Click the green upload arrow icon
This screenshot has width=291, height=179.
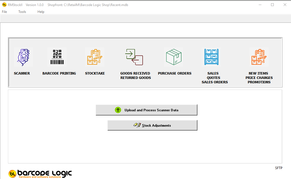coord(118,110)
